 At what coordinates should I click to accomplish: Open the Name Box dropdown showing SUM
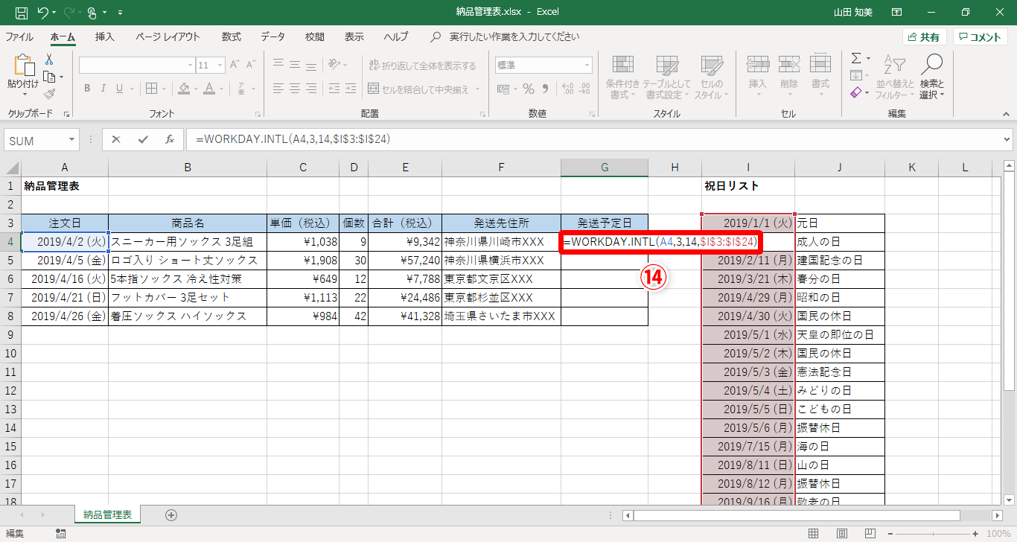coord(72,140)
